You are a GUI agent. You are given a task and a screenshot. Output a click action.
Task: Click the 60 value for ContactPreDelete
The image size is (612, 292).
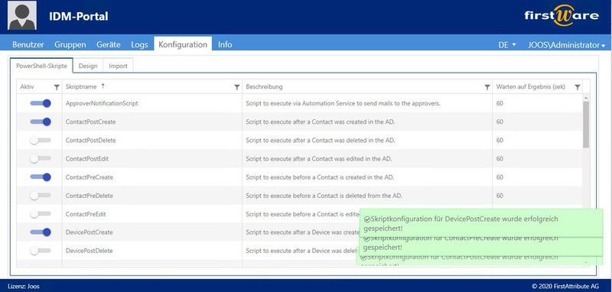(x=500, y=196)
